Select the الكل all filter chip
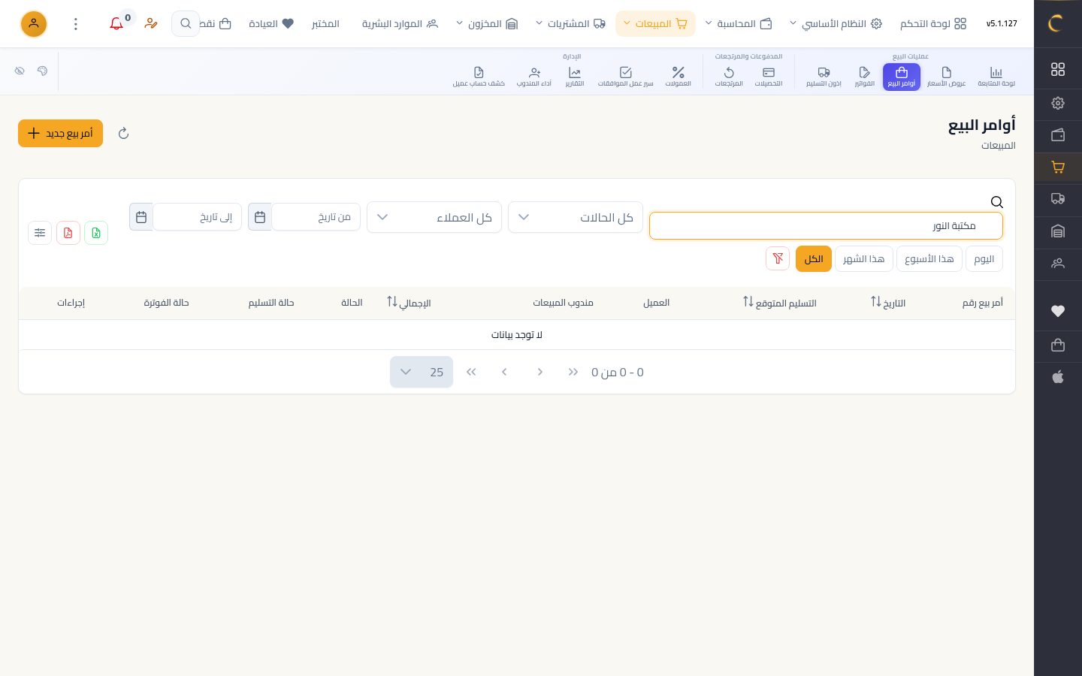This screenshot has width=1082, height=676. [814, 258]
